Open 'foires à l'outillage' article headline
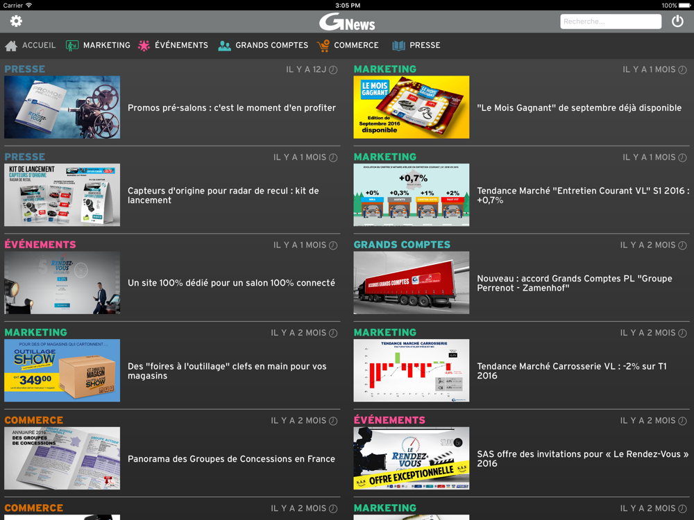Image resolution: width=694 pixels, height=520 pixels. tap(227, 371)
